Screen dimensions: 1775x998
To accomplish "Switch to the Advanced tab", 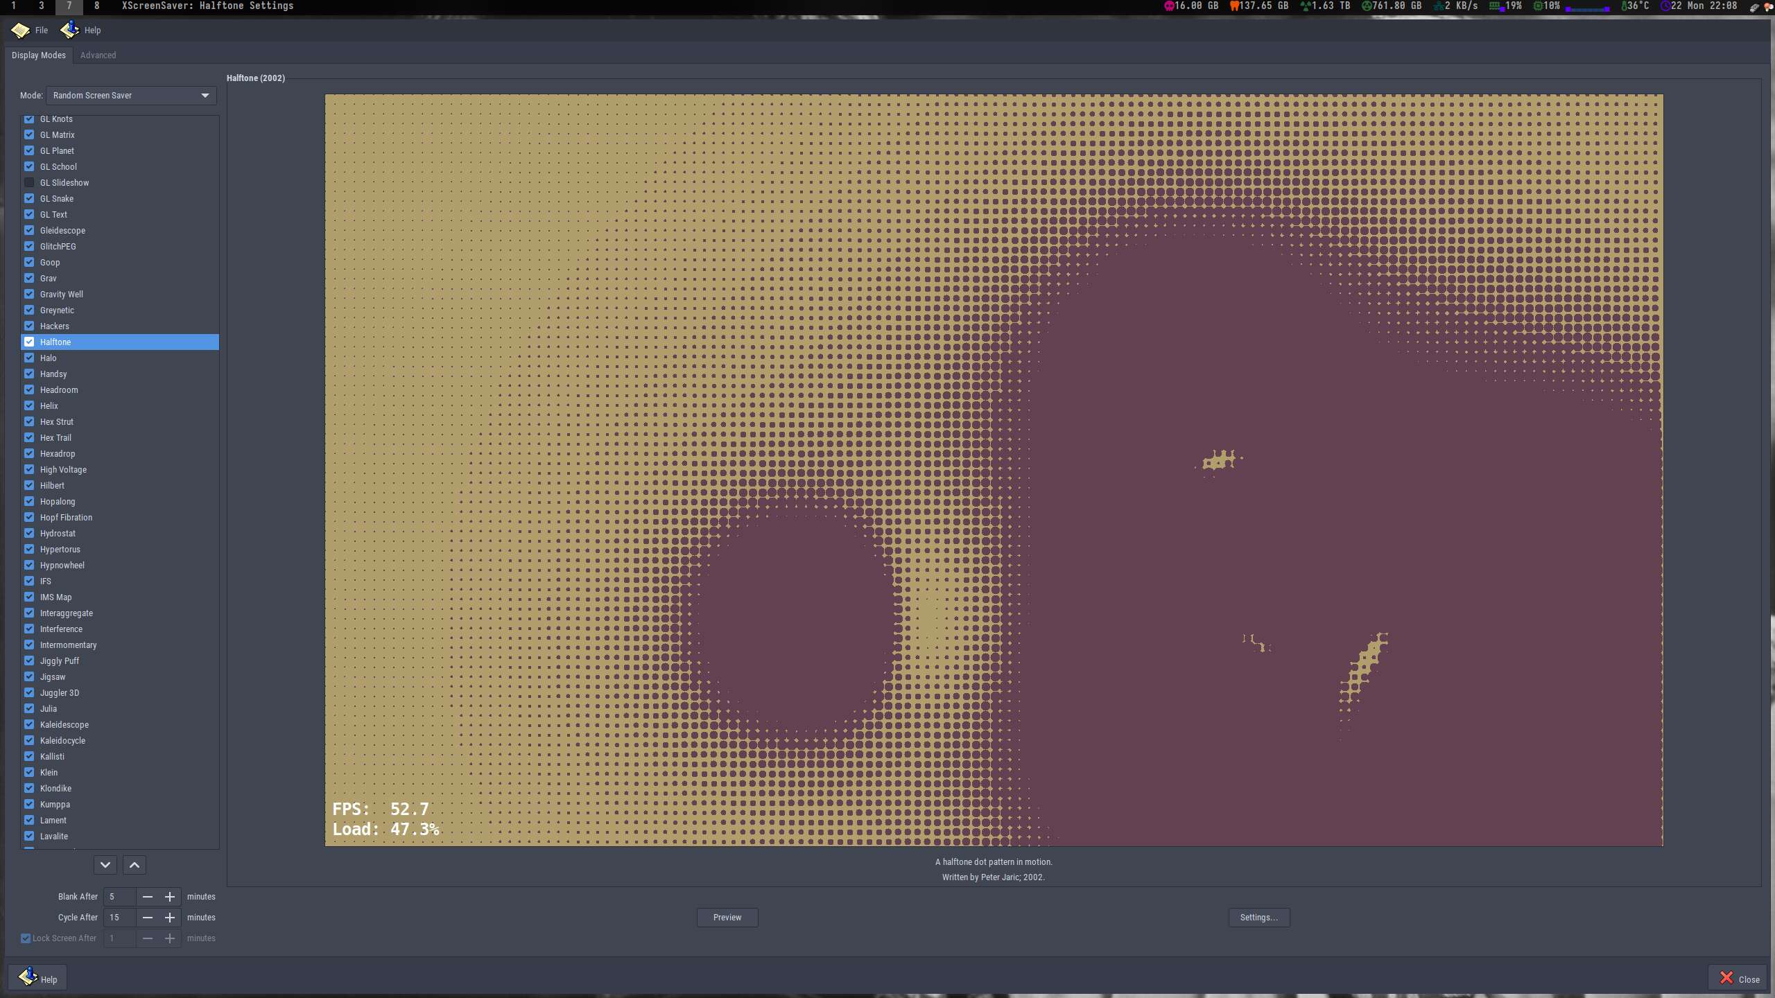I will (x=98, y=55).
